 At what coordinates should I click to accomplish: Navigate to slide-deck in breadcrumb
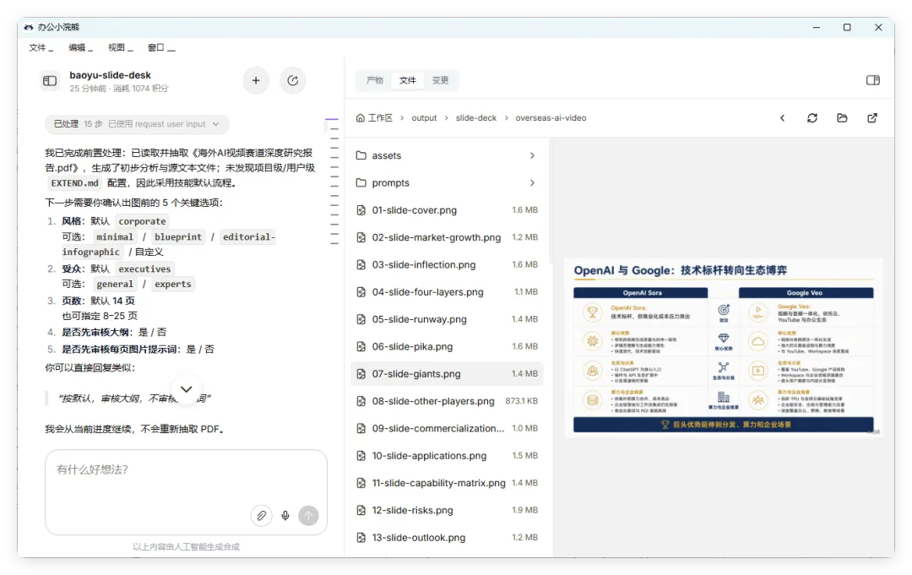[x=476, y=118]
